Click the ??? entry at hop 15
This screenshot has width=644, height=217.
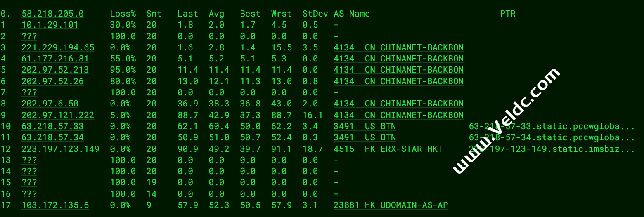point(29,182)
